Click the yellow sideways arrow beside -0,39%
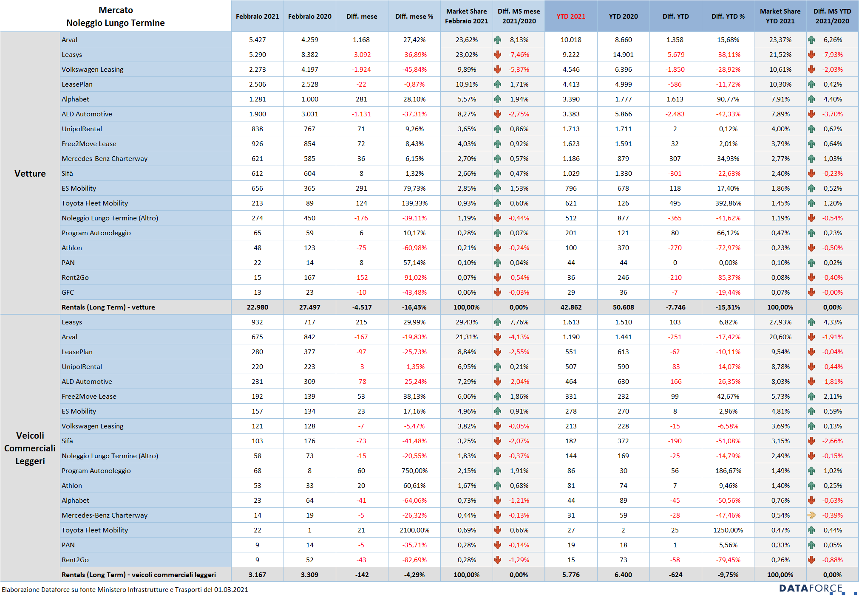The height and width of the screenshot is (597, 859). coord(811,515)
